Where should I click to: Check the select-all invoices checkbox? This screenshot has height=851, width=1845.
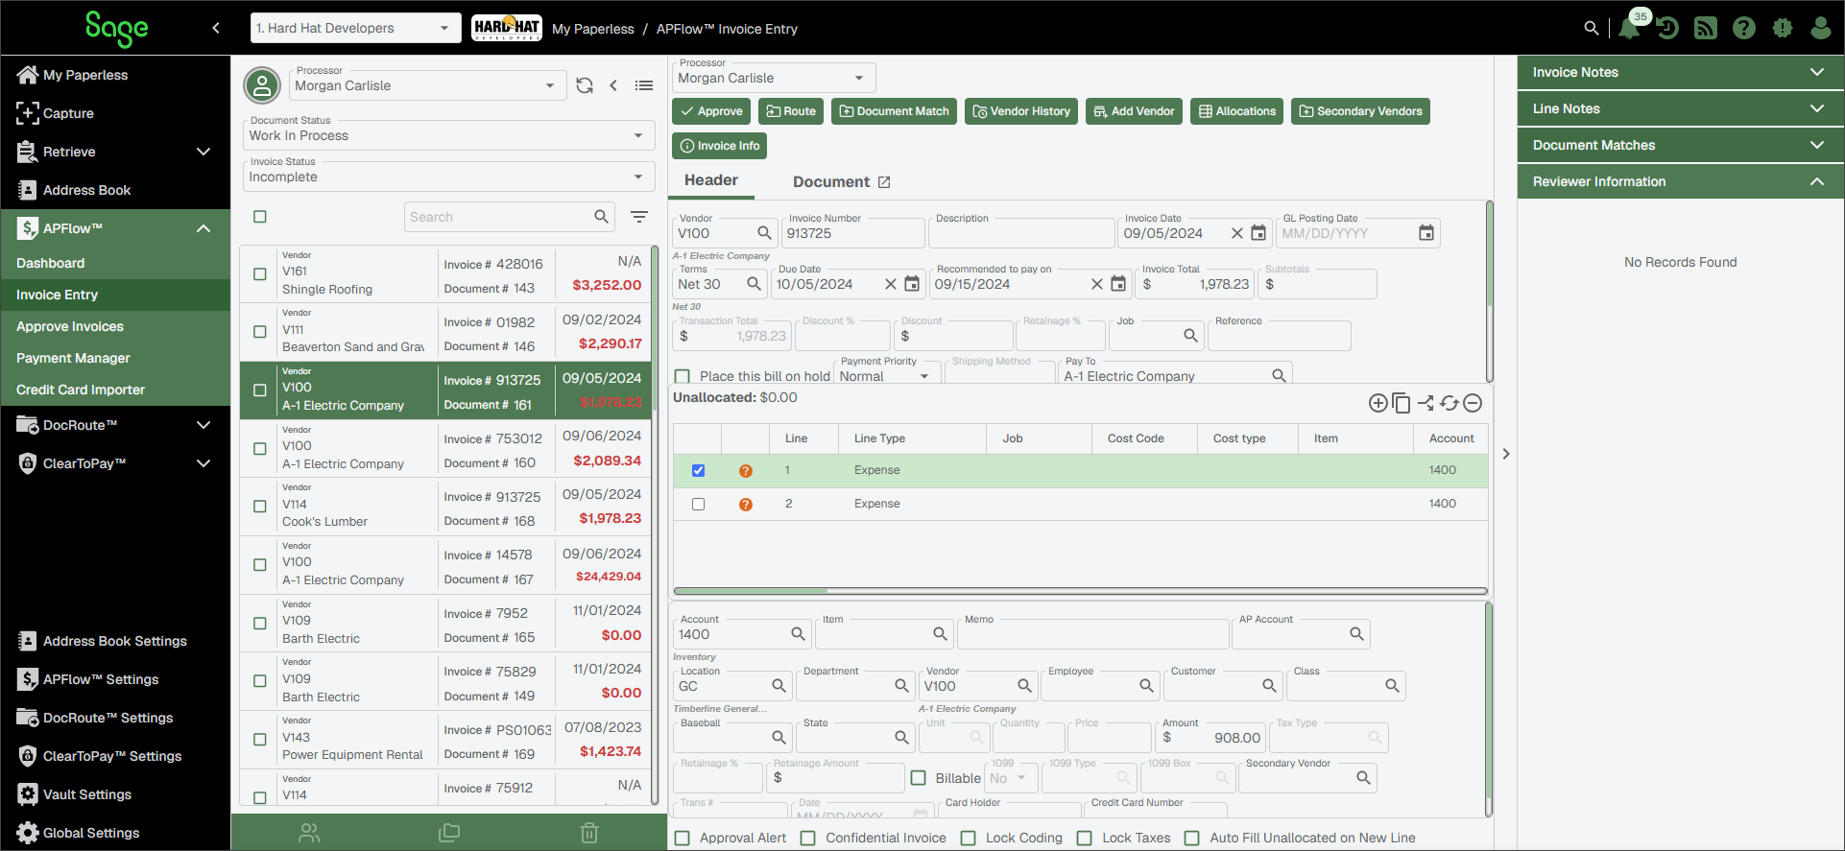(260, 217)
